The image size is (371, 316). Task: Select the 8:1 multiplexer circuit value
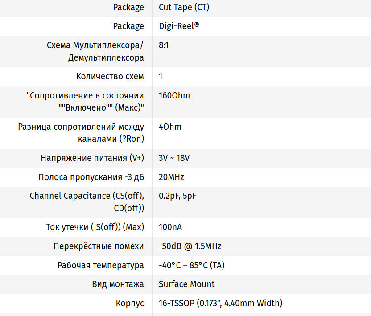pyautogui.click(x=164, y=45)
